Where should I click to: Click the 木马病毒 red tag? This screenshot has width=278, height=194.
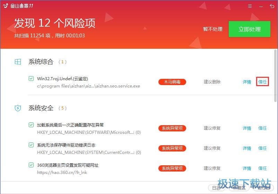click(x=172, y=82)
